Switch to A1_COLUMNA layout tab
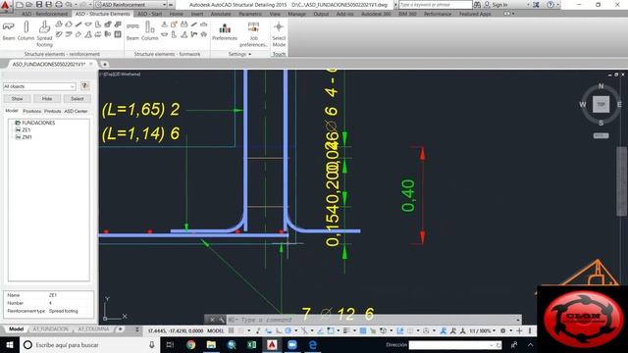Image resolution: width=628 pixels, height=353 pixels. [93, 329]
